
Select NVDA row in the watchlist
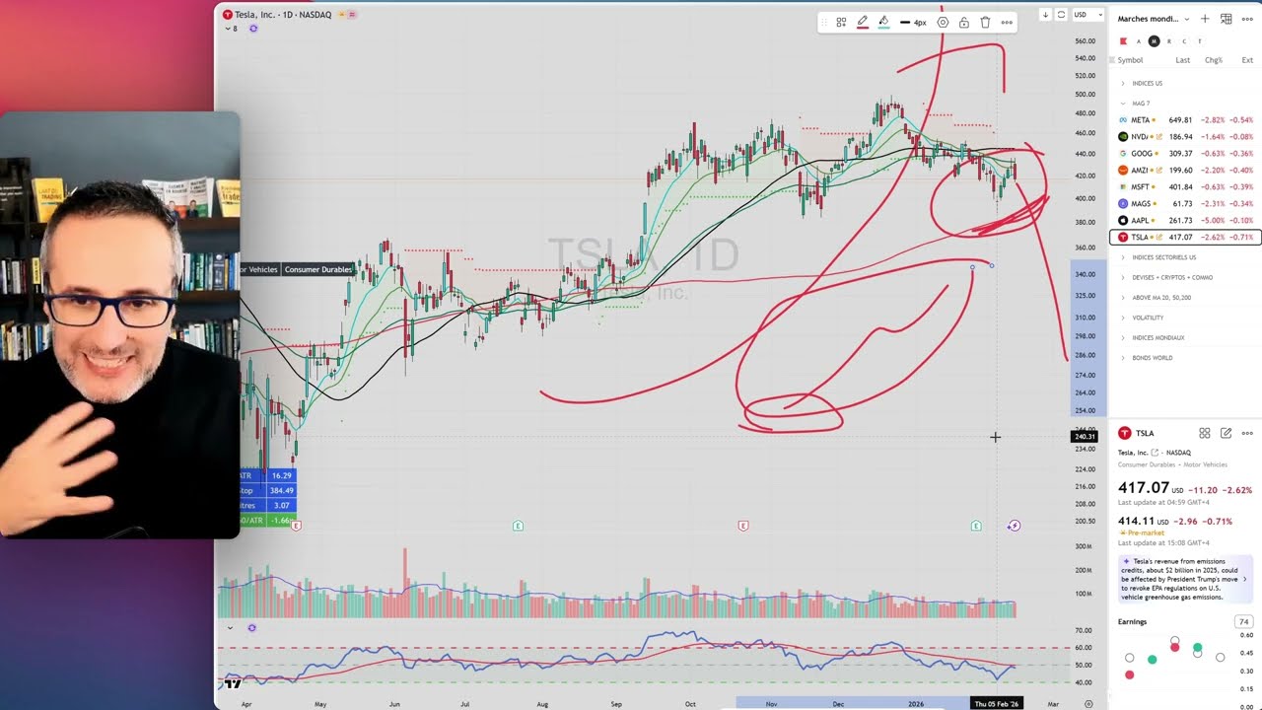click(1185, 137)
